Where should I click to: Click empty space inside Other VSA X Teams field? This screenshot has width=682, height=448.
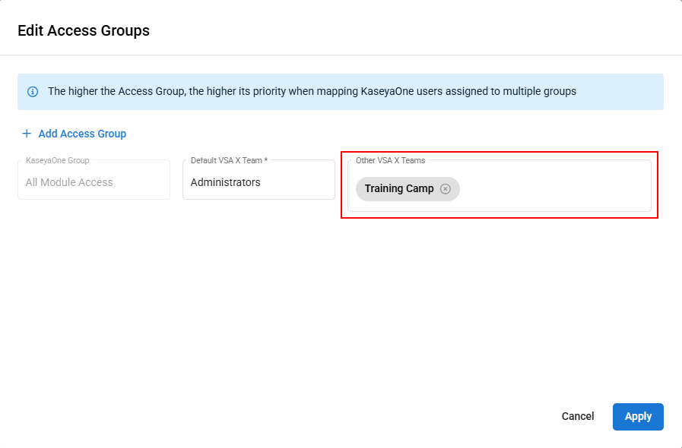tap(555, 189)
